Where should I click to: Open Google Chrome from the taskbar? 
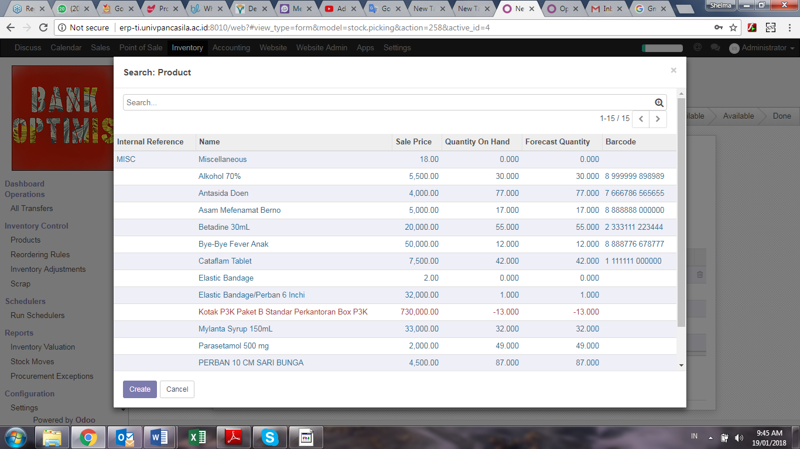point(88,437)
